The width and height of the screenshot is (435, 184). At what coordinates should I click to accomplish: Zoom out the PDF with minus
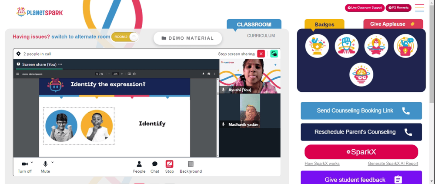(x=109, y=74)
